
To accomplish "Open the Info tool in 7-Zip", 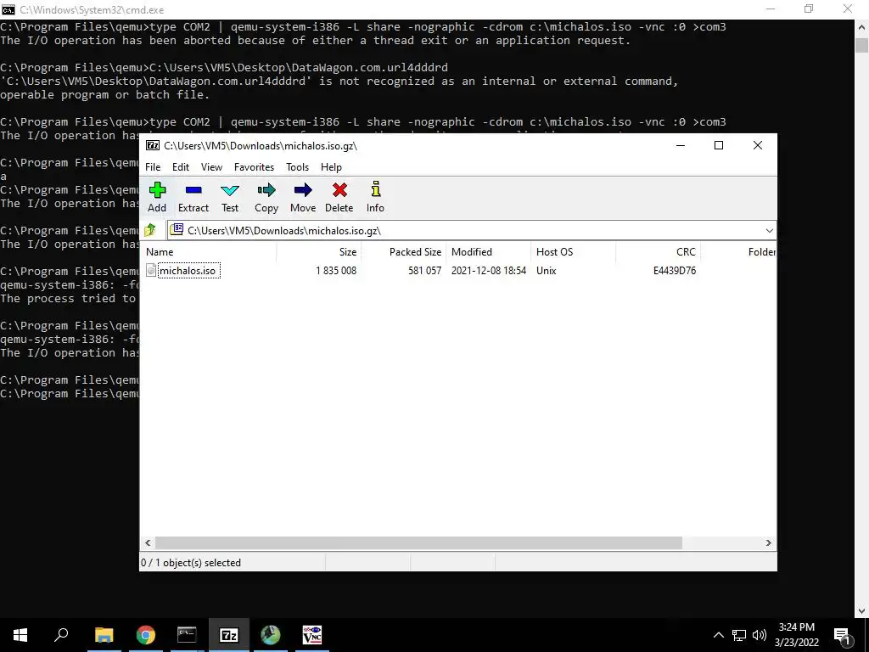I will click(x=375, y=197).
